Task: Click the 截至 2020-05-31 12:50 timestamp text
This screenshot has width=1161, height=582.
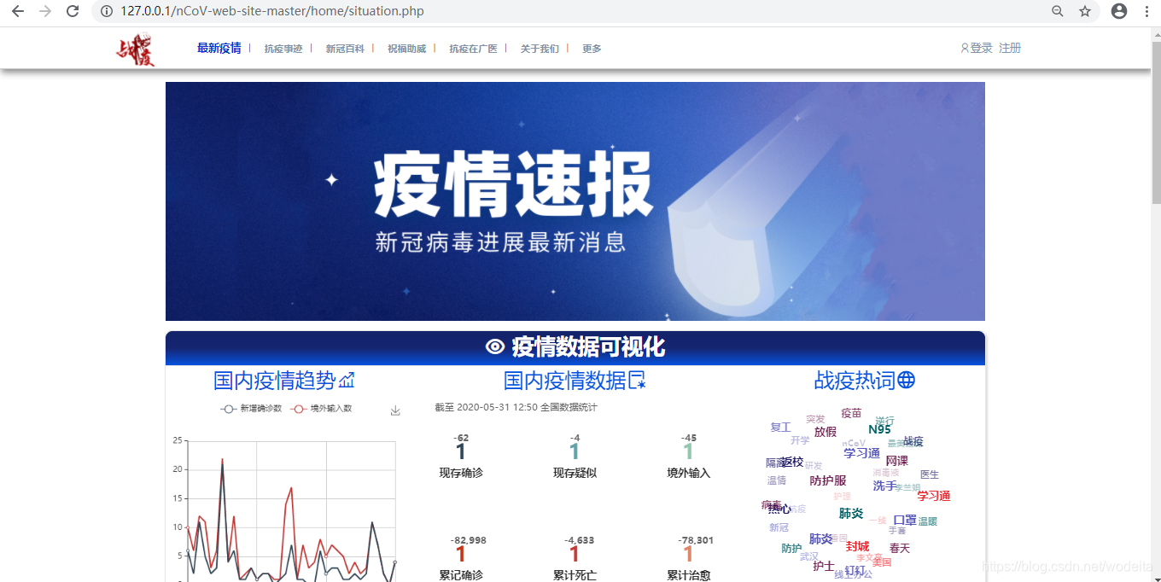Action: (x=516, y=407)
